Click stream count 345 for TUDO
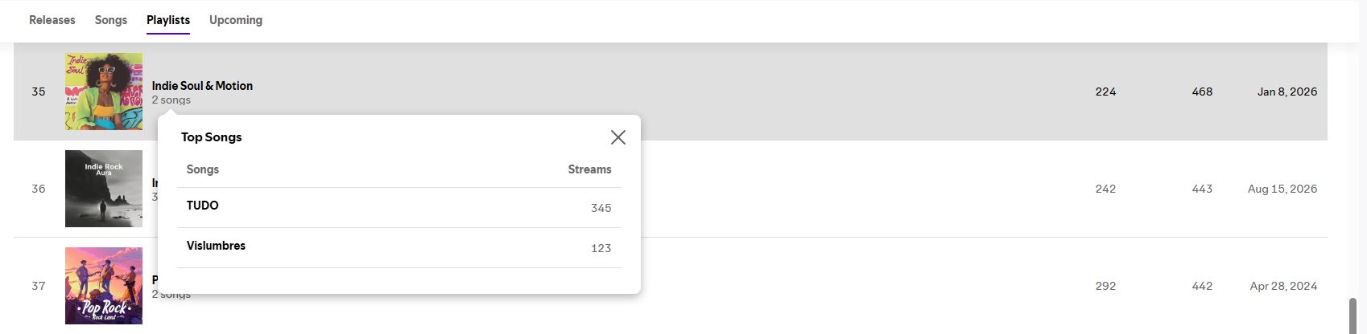1367x334 pixels. point(601,208)
